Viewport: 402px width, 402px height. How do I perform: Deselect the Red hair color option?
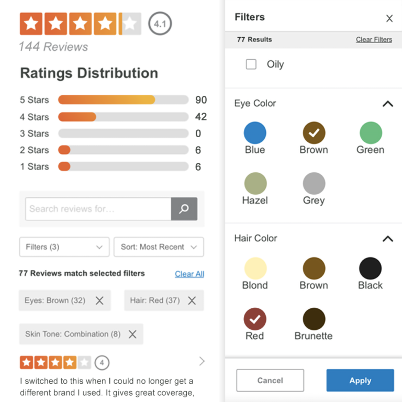(x=255, y=319)
